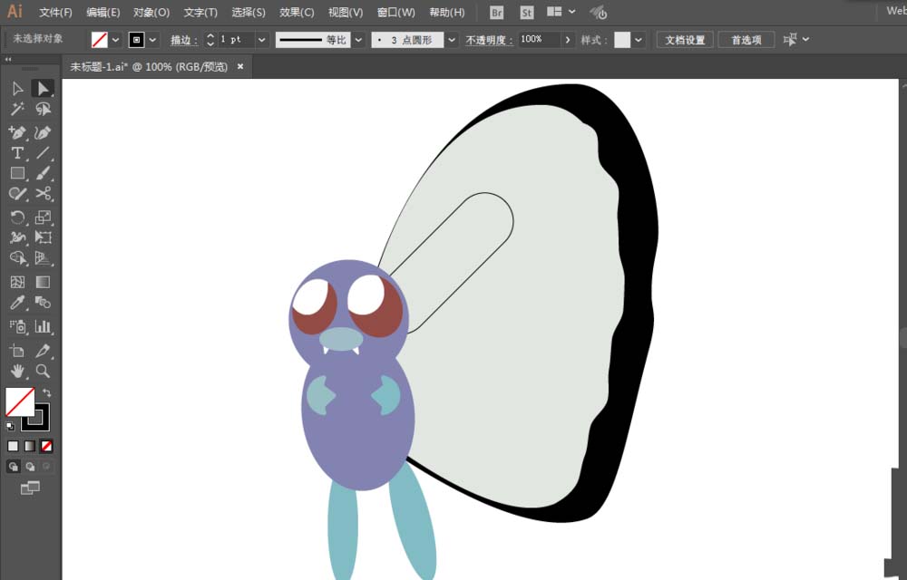This screenshot has height=580, width=907.
Task: Open Adobe Bridge (Br) icon
Action: [x=496, y=12]
